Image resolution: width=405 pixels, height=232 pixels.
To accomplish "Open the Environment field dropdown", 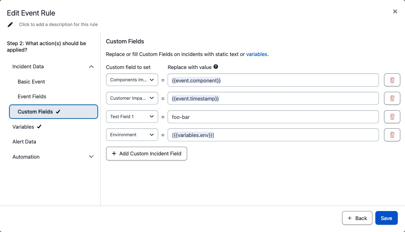I will (x=132, y=135).
